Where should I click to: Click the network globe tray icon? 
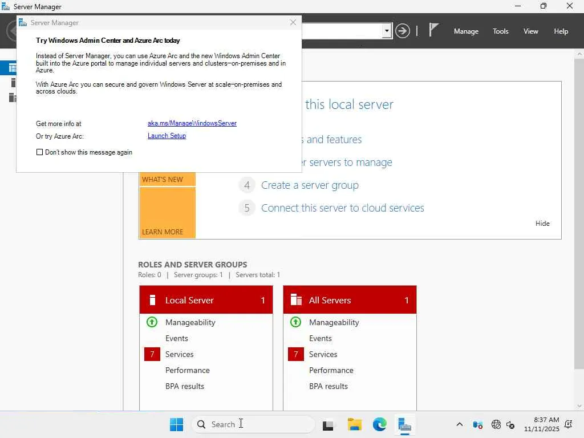point(496,424)
